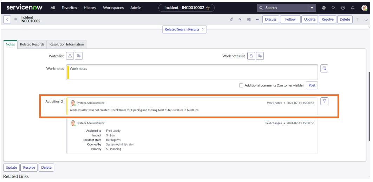Open the Workspaces menu
Screen dimensions: 373x182
point(113,8)
